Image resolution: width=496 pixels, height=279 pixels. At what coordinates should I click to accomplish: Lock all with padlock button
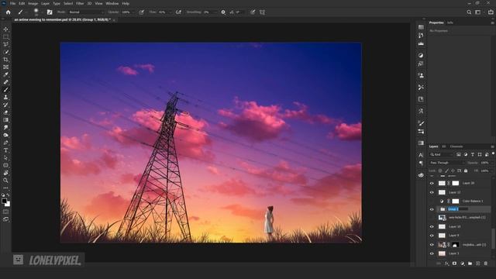(466, 170)
